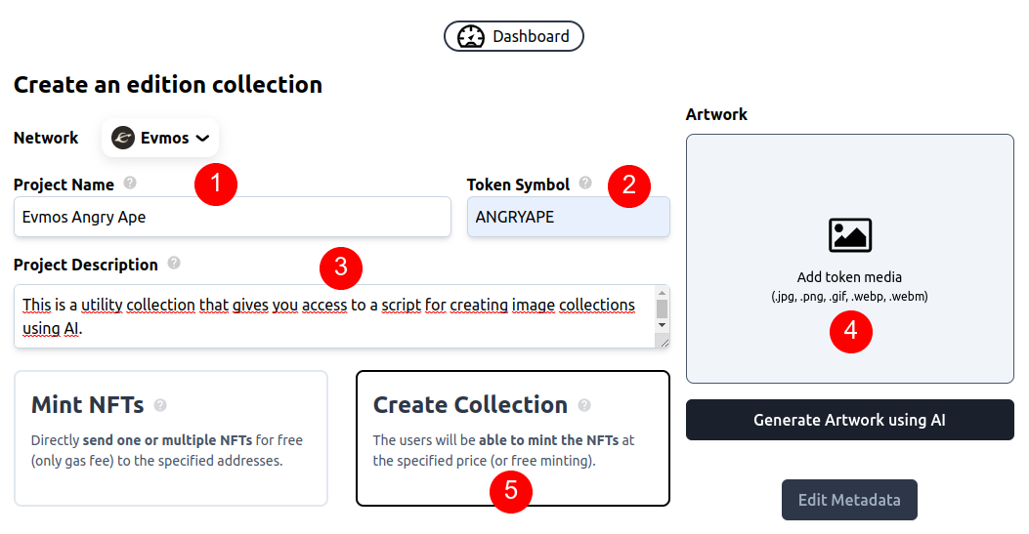Image resolution: width=1029 pixels, height=534 pixels.
Task: Click the Network dropdown chevron arrow
Action: pyautogui.click(x=203, y=139)
